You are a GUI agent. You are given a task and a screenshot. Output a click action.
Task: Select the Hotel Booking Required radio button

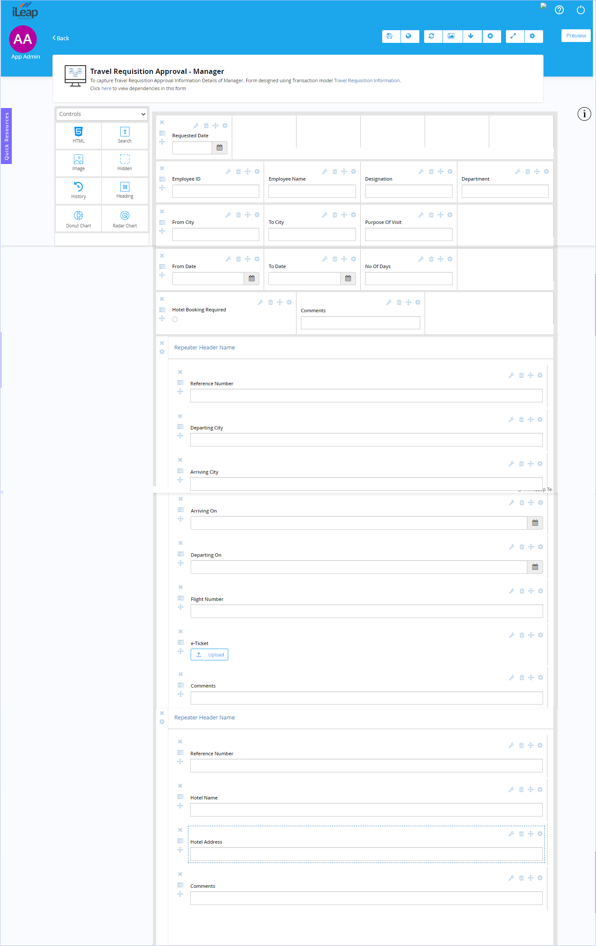175,319
